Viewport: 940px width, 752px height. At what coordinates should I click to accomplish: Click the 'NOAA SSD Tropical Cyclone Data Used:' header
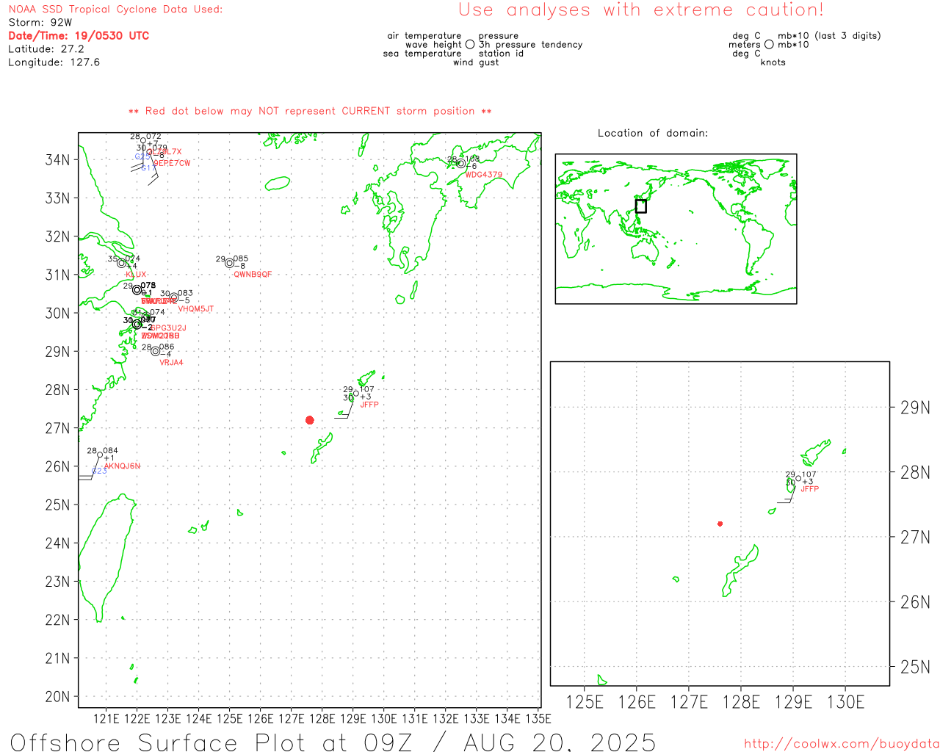click(115, 10)
